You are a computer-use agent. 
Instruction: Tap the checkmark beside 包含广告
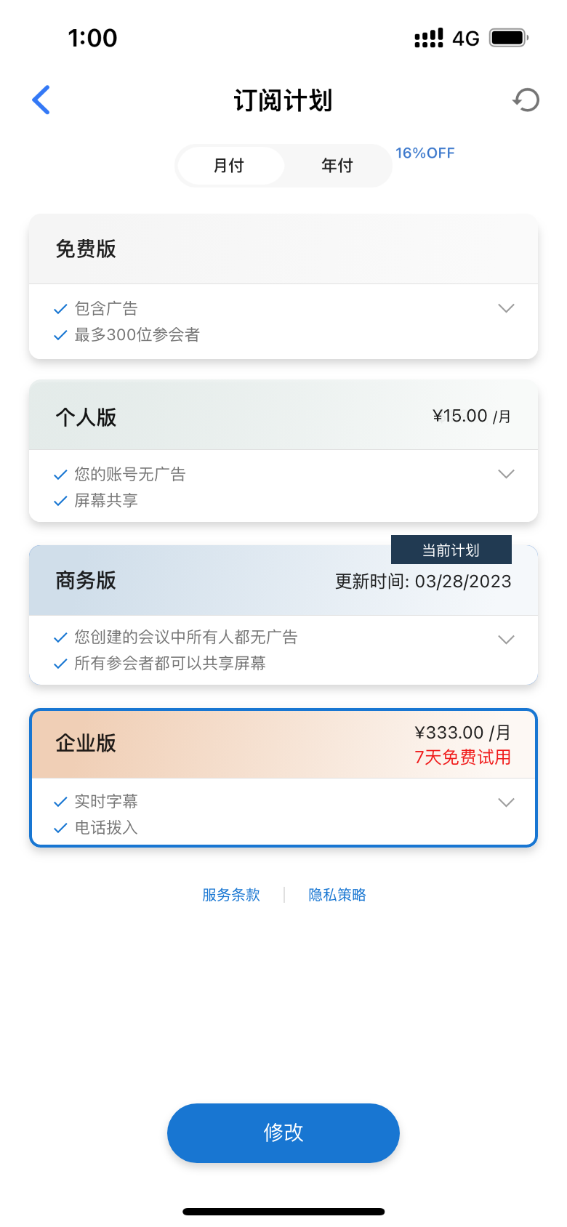tap(60, 309)
